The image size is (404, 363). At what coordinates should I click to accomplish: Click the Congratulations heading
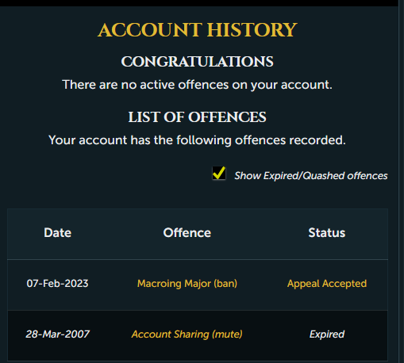pyautogui.click(x=198, y=62)
